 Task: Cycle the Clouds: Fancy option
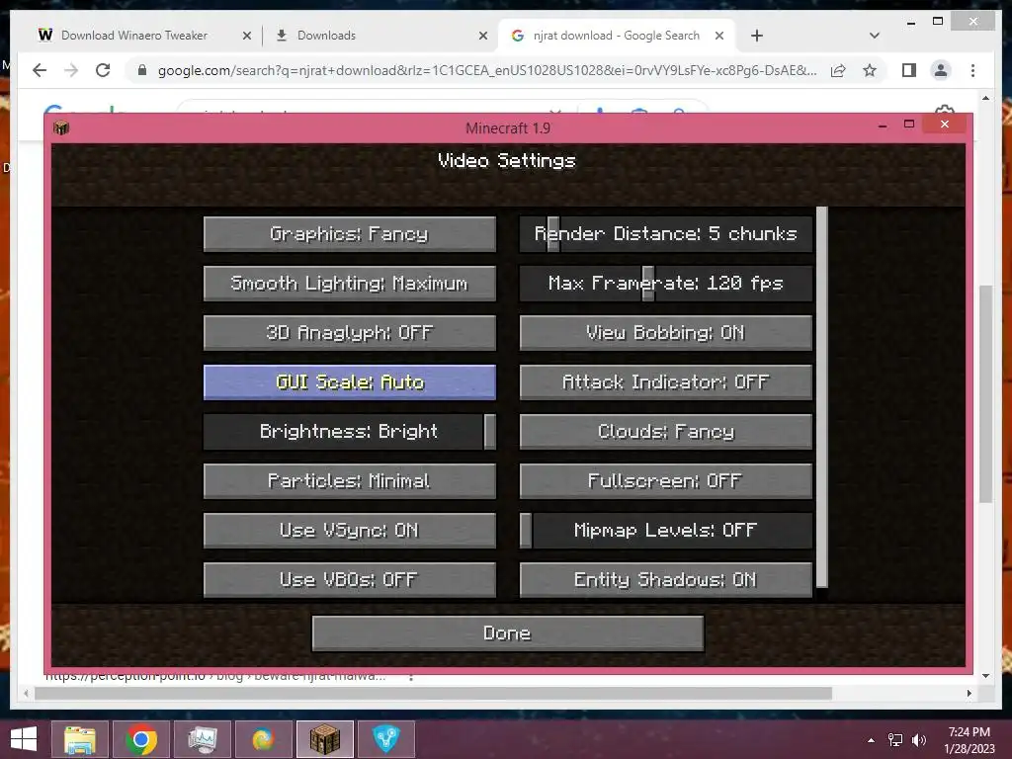pos(665,431)
